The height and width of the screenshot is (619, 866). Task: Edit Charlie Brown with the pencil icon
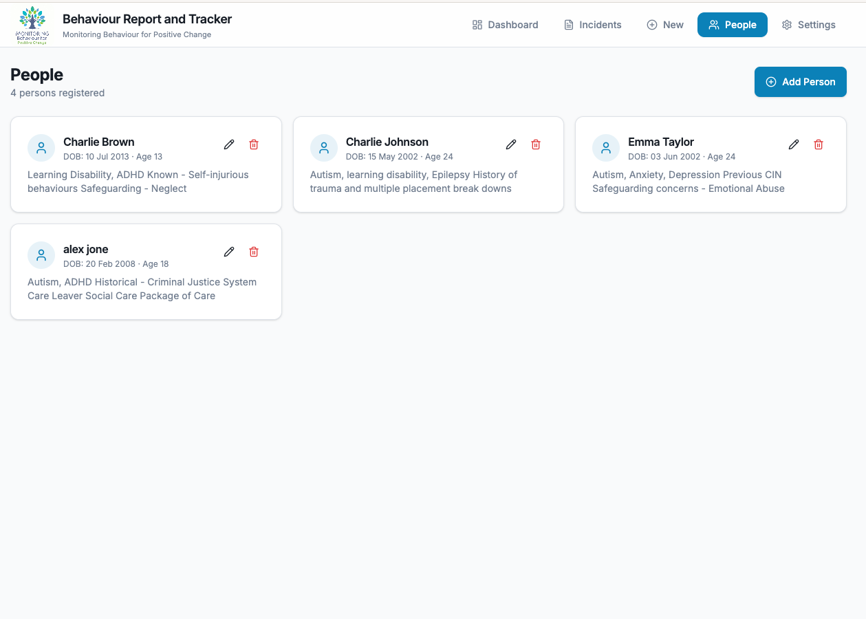[229, 144]
